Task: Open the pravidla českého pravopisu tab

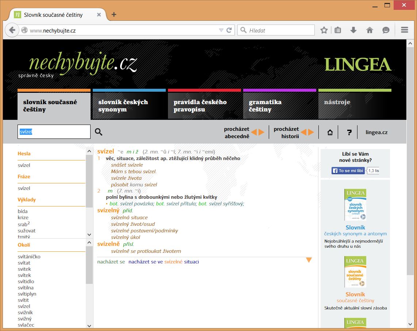Action: pyautogui.click(x=204, y=105)
